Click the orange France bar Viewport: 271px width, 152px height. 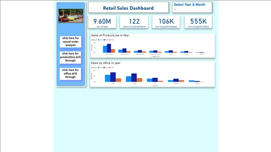(x=139, y=80)
